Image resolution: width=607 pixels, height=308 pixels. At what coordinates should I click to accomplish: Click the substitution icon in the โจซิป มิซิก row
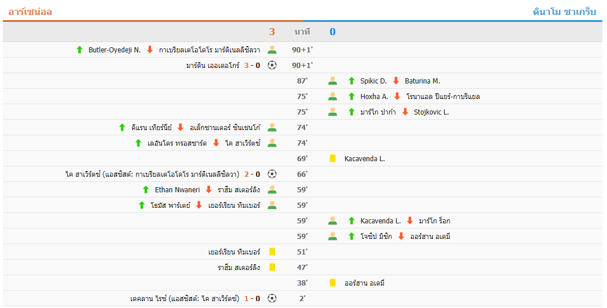click(x=333, y=236)
